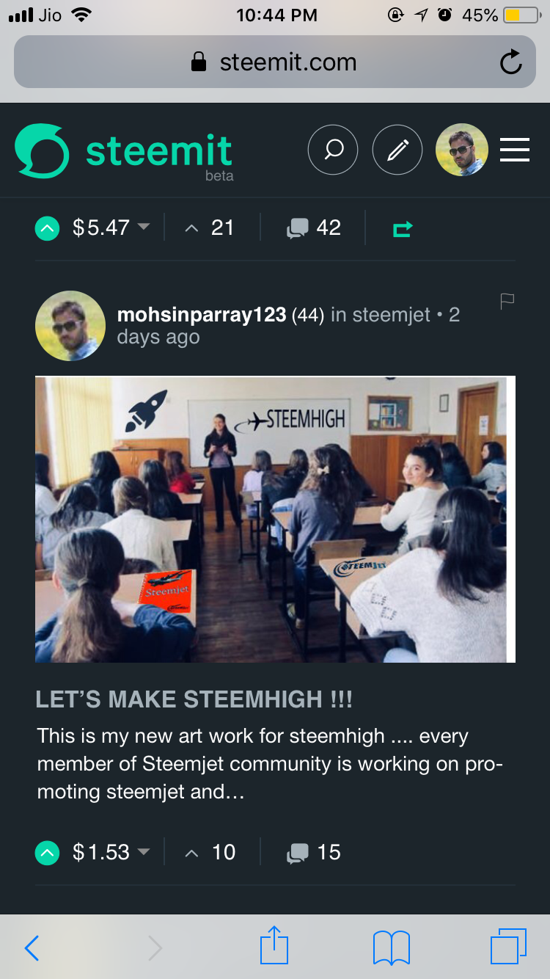Tap the pencil compose post icon
Viewport: 550px width, 979px height.
397,150
